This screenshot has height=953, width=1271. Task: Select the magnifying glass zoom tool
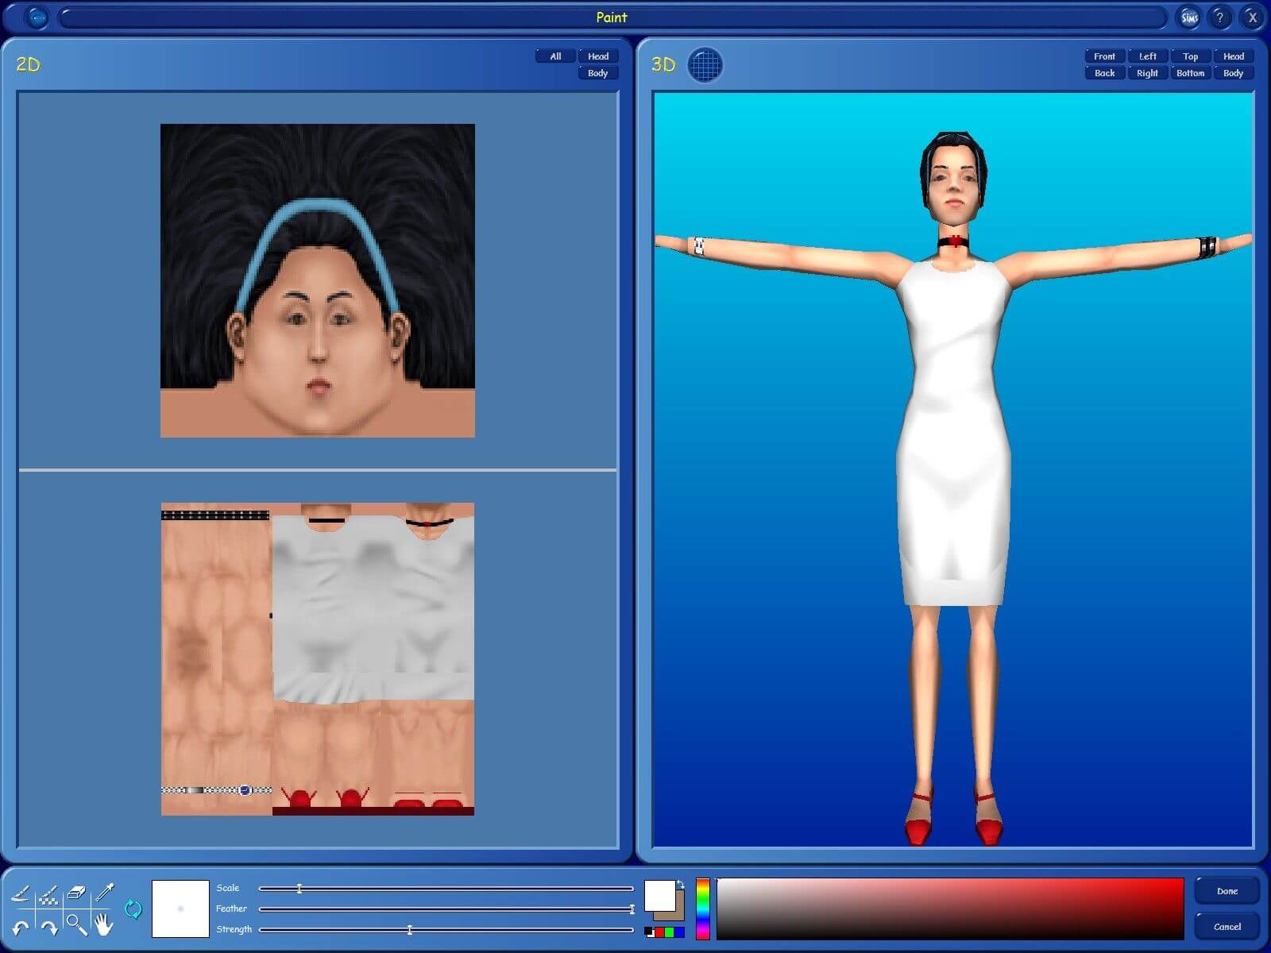point(76,924)
